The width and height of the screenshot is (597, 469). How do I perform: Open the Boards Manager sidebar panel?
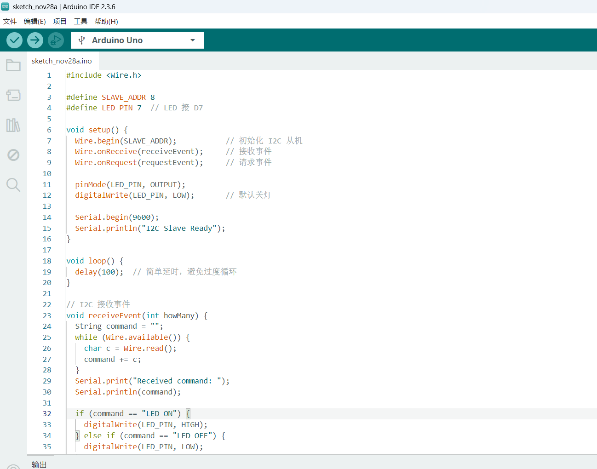pos(13,95)
